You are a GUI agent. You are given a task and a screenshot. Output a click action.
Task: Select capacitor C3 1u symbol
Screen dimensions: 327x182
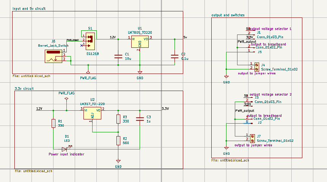(140, 119)
